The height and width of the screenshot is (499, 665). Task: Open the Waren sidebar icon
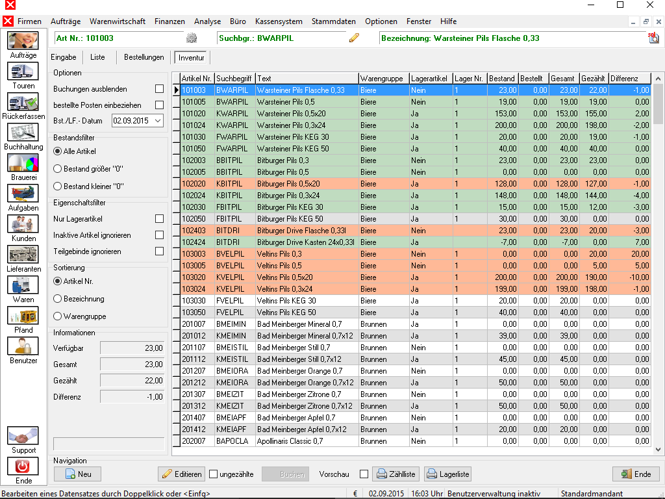coord(23,285)
